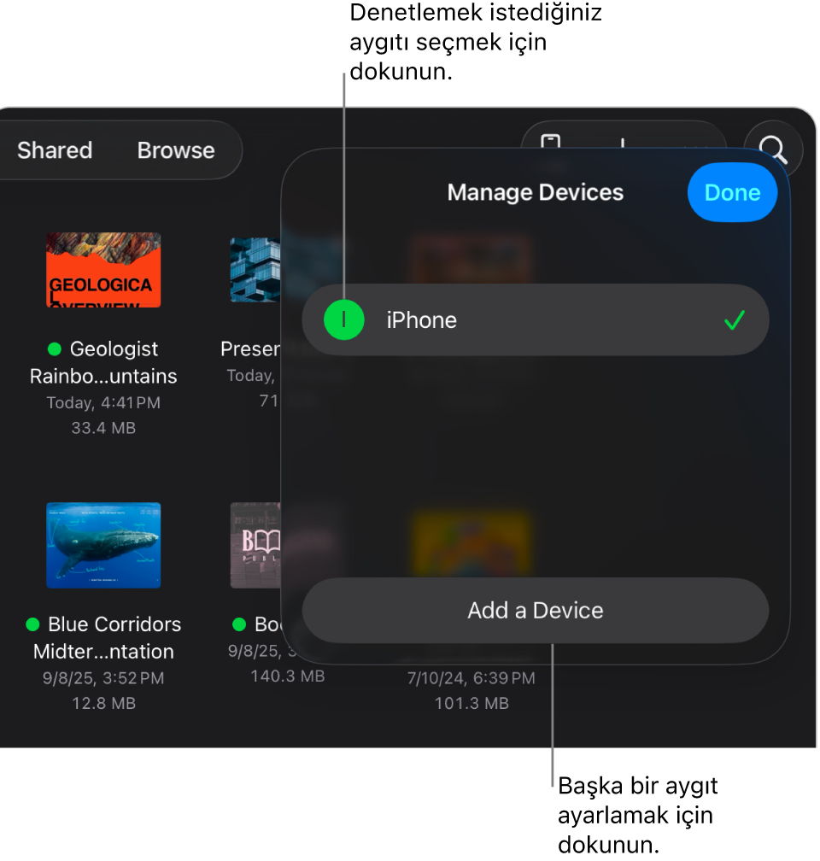
Task: Select iPhone as the controlled device
Action: click(x=535, y=319)
